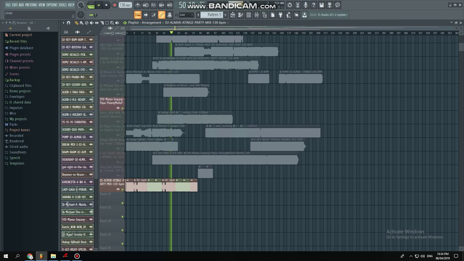Open the FILE menu
This screenshot has height=261, width=464.
pyautogui.click(x=8, y=5)
